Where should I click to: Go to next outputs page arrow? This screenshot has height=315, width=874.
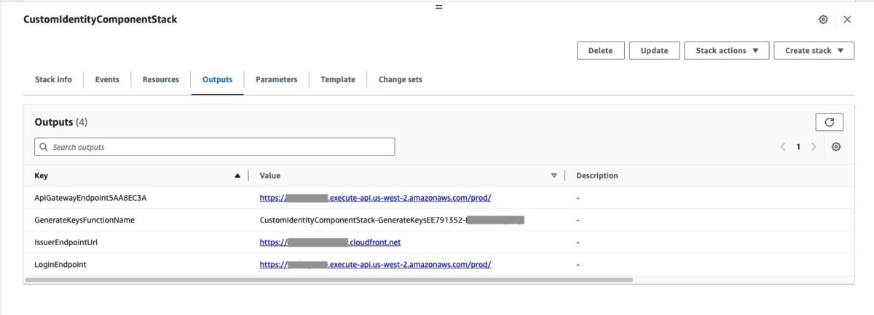point(814,147)
